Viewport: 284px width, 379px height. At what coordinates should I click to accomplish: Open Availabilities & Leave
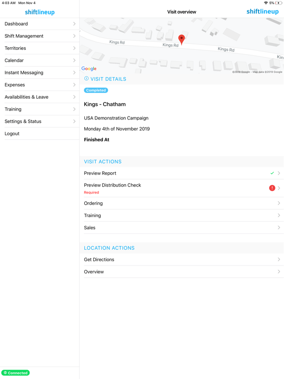(40, 97)
